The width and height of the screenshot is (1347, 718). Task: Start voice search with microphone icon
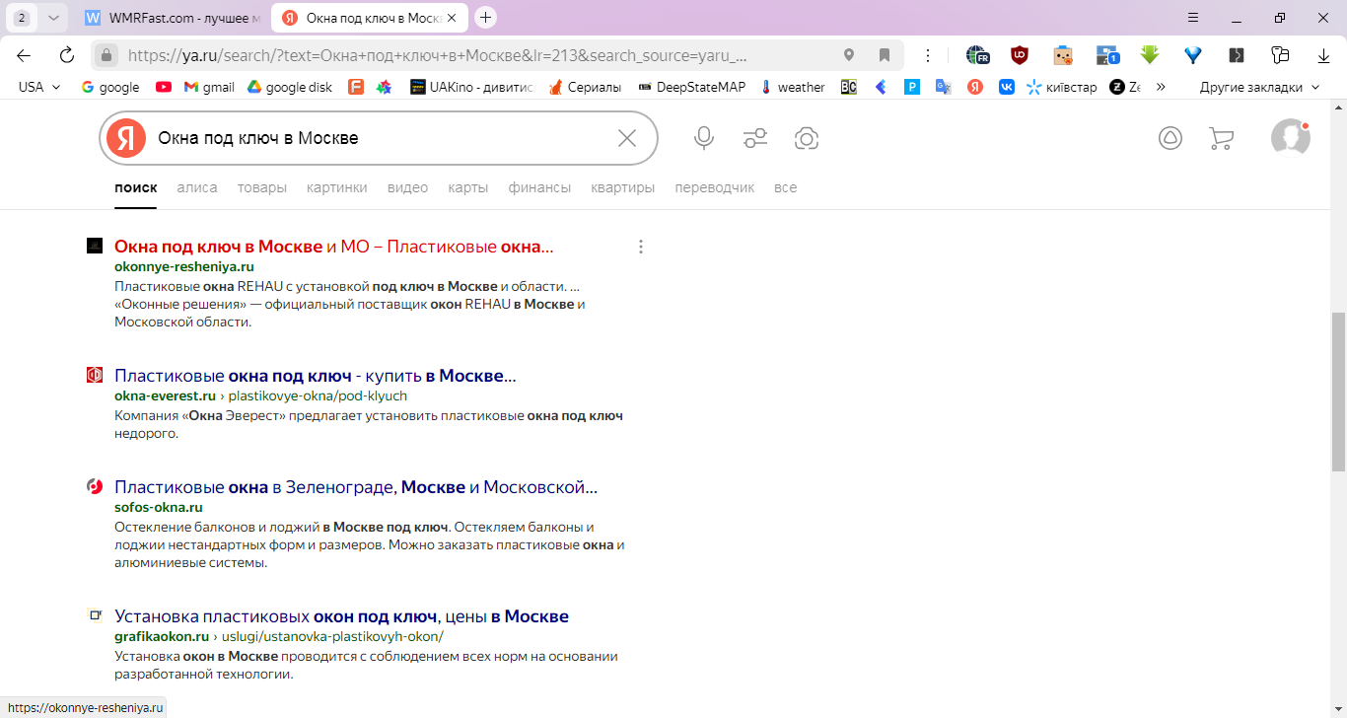click(x=704, y=138)
